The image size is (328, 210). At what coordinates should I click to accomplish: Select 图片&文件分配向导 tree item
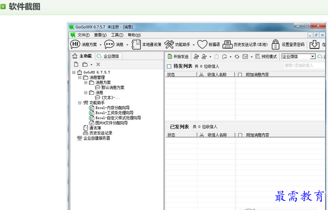pos(112,123)
